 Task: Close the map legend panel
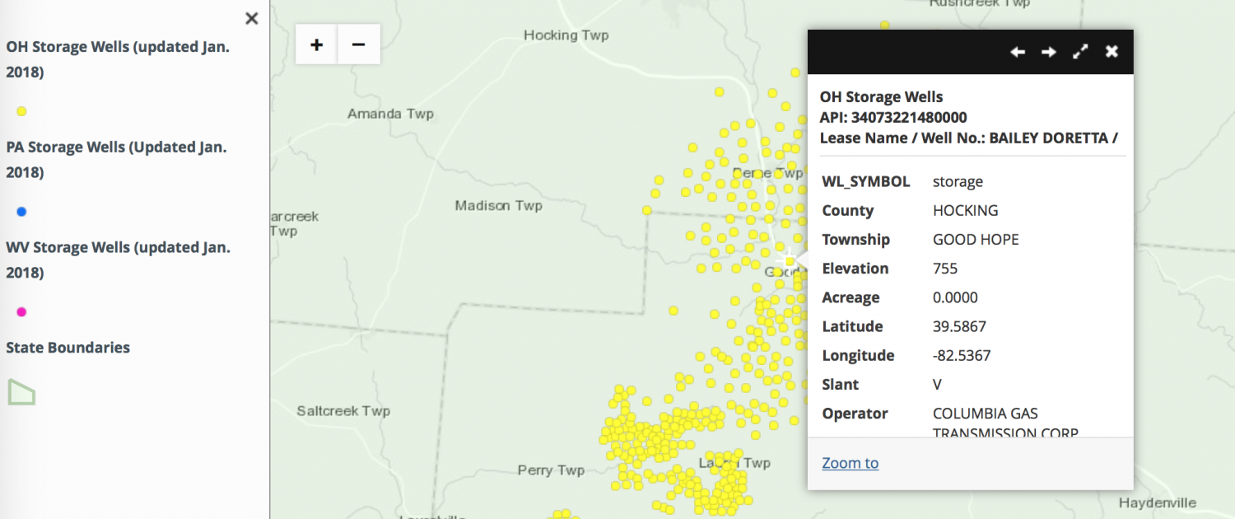coord(251,18)
